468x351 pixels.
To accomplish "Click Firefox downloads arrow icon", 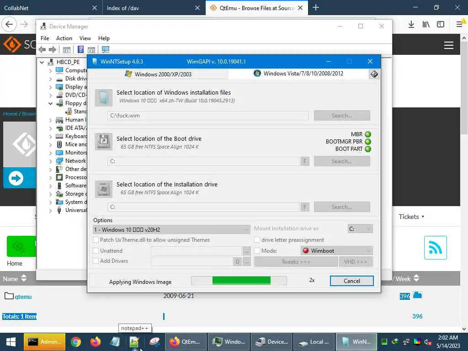I will coord(411,25).
